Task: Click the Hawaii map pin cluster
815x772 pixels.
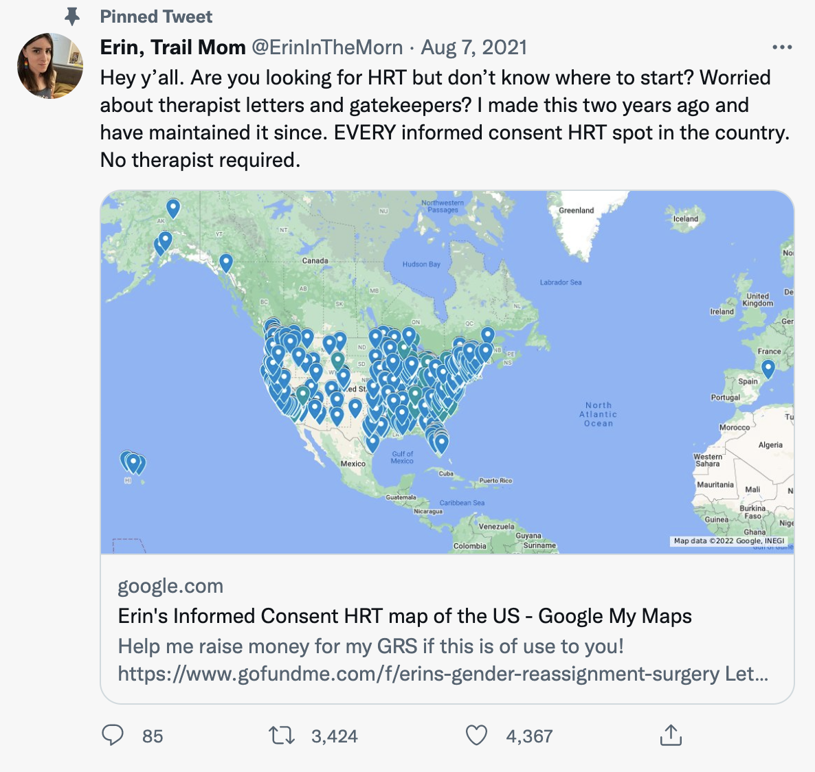Action: [133, 463]
